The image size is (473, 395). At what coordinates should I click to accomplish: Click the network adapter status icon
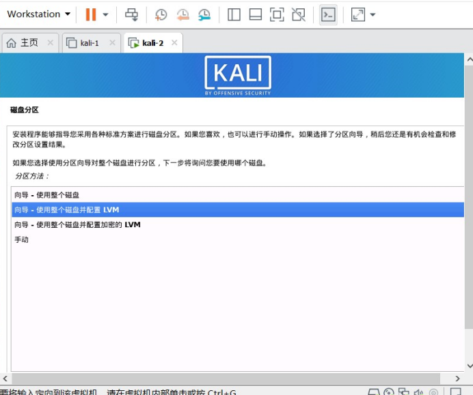point(403,392)
